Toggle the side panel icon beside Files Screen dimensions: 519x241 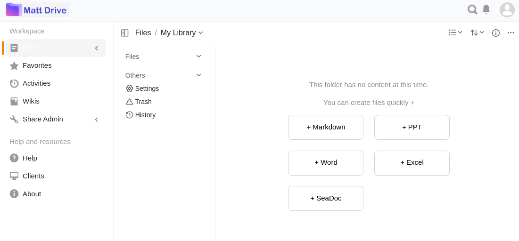(125, 33)
